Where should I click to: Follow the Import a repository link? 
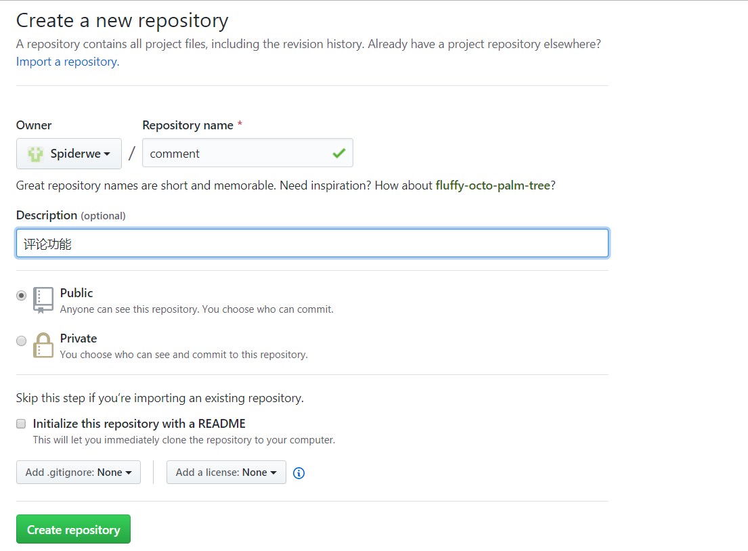(68, 62)
